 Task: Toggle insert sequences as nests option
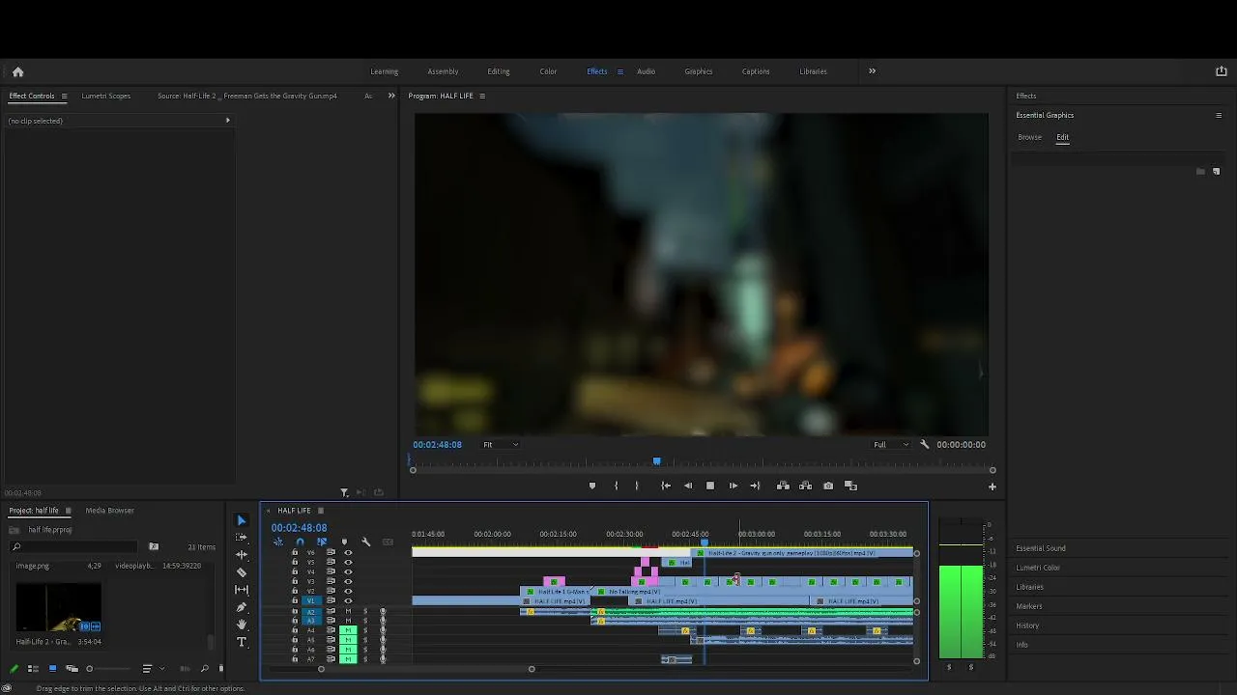click(278, 542)
